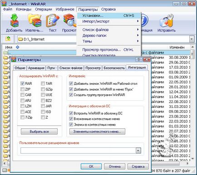Toggle 'Вложенные контекстные меню'
This screenshot has height=175, width=197.
(x=71, y=119)
